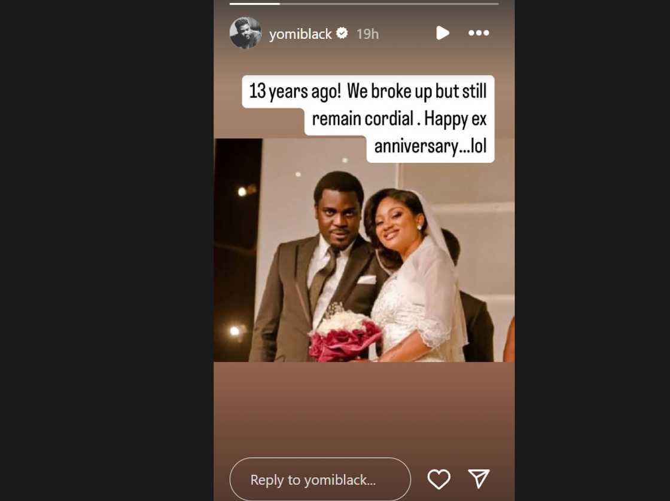The width and height of the screenshot is (670, 501).
Task: Click the right edge to skip forward
Action: tap(505, 251)
